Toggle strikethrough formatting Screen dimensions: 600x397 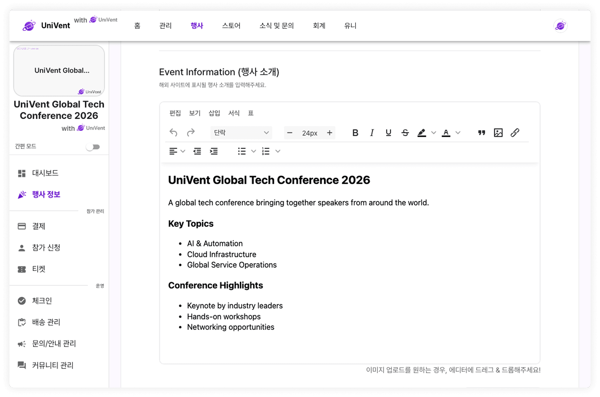[x=405, y=133]
